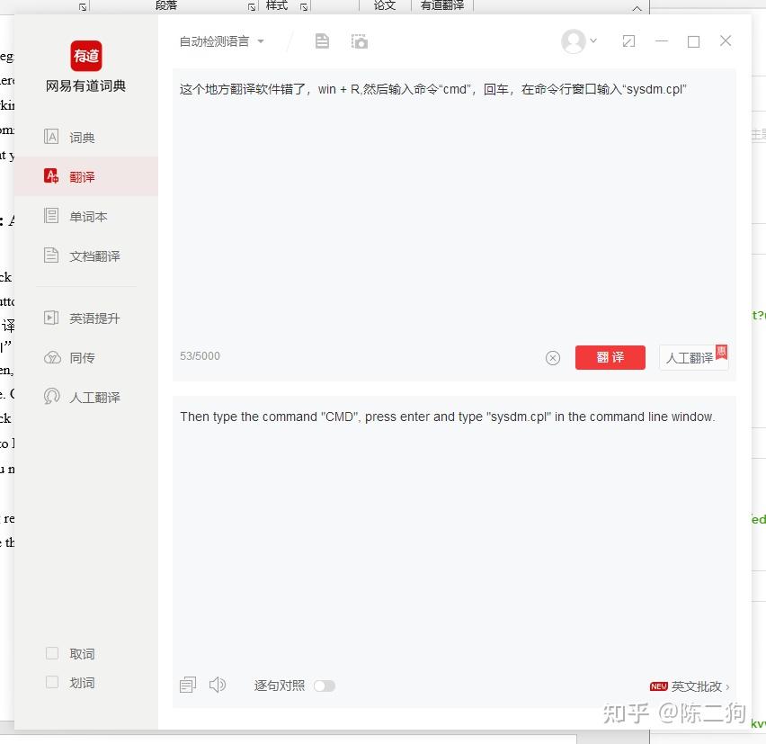Screen dimensions: 766x744
Task: Open the 英文批改 link
Action: tap(690, 686)
